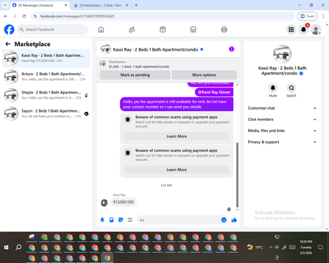Open the Arturo conversation
This screenshot has height=263, width=329.
(x=46, y=77)
